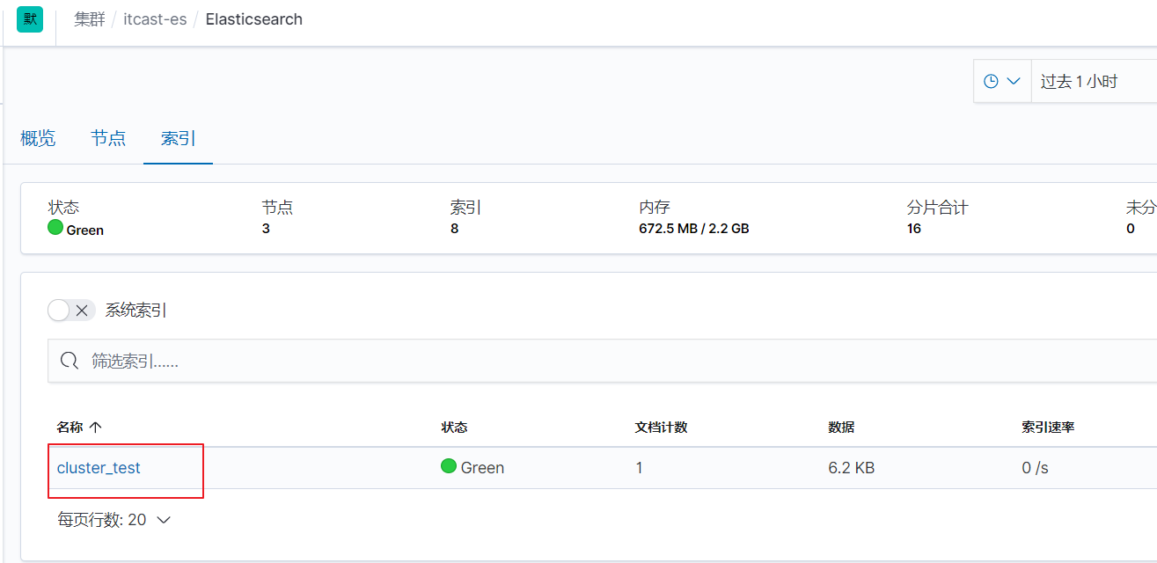Select the 索引 tab
The image size is (1157, 563).
(x=178, y=138)
